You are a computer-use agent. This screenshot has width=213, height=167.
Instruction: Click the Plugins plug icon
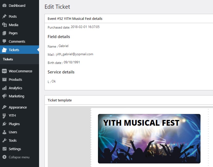[4, 124]
